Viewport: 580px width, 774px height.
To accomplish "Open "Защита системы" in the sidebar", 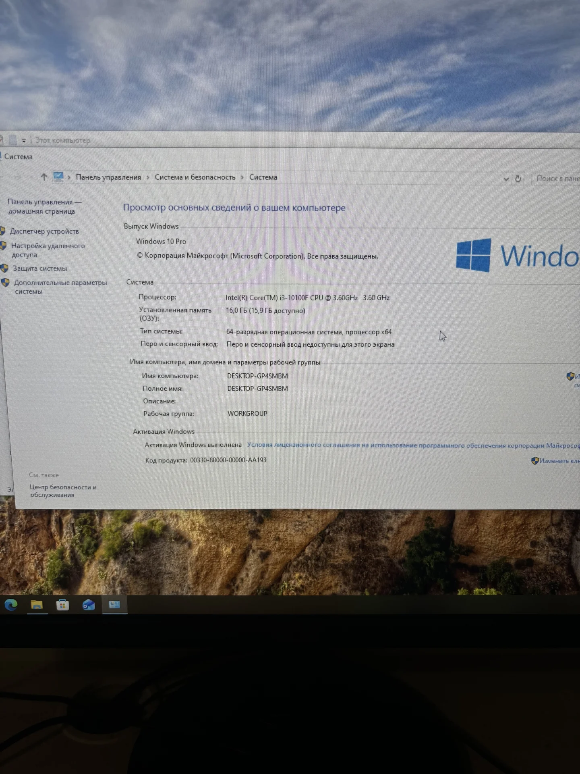I will [x=40, y=268].
